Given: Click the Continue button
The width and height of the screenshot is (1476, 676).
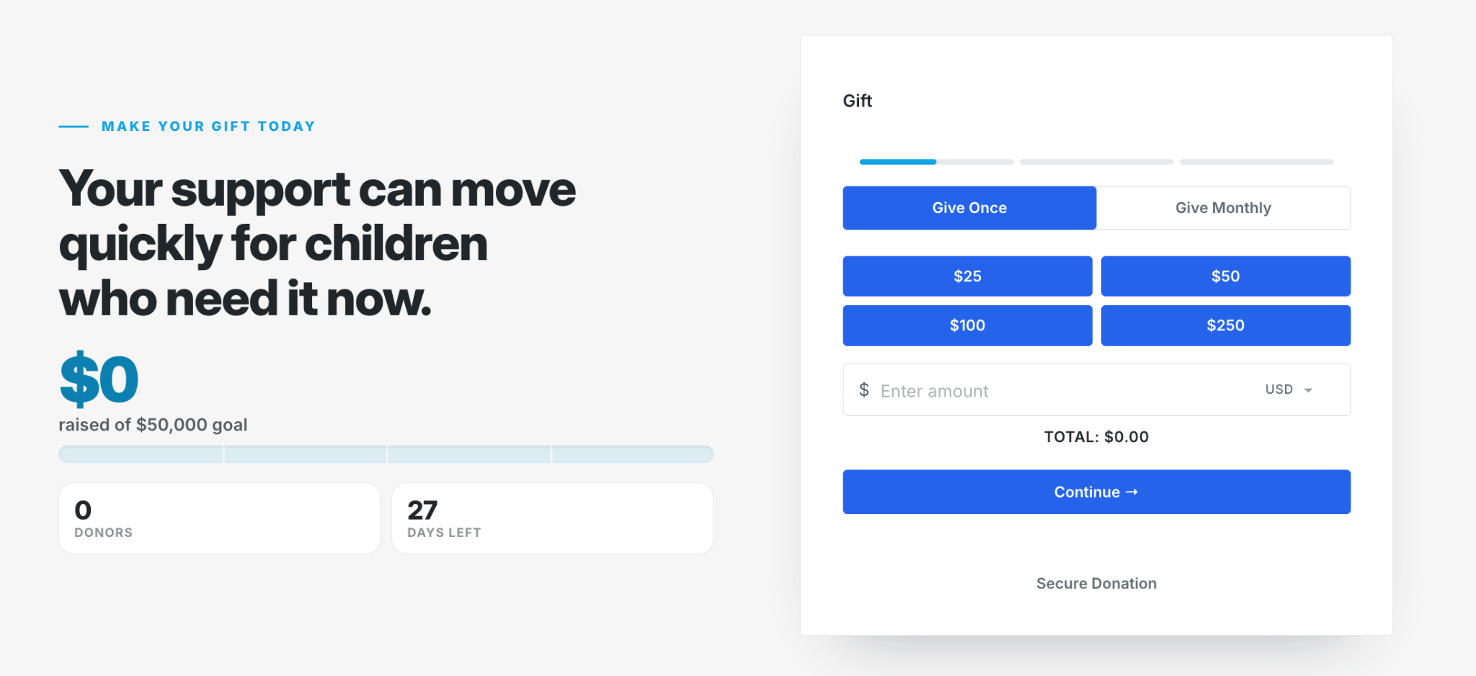Looking at the screenshot, I should coord(1096,492).
